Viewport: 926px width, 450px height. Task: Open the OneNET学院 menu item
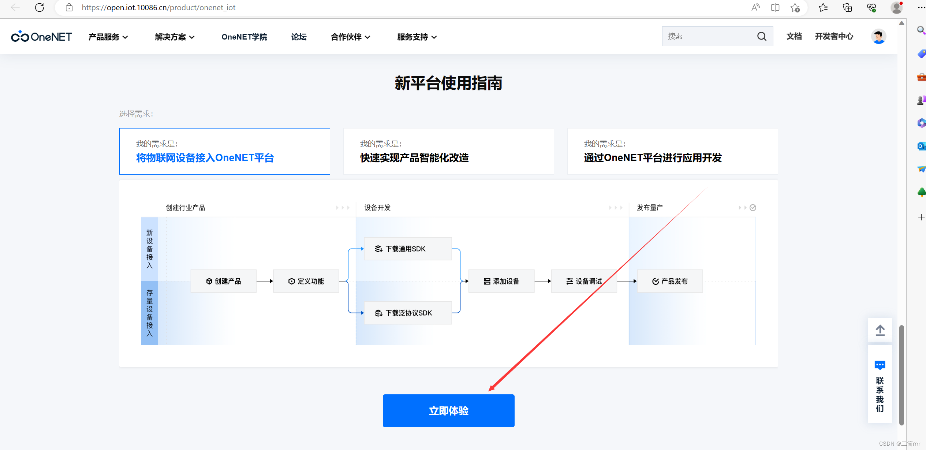(x=244, y=37)
